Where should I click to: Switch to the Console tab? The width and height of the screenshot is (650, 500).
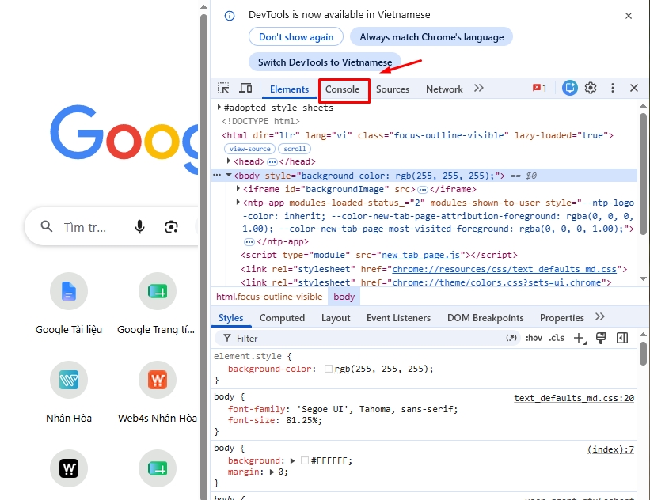coord(342,89)
